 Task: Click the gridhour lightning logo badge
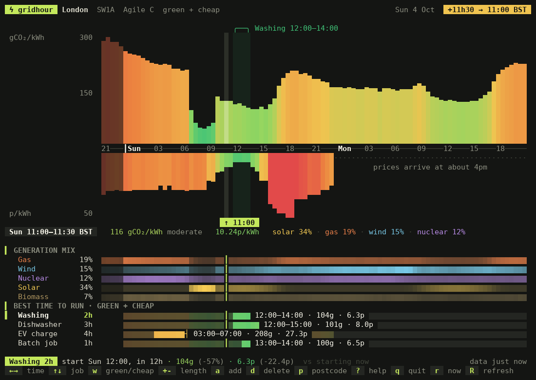click(x=31, y=10)
